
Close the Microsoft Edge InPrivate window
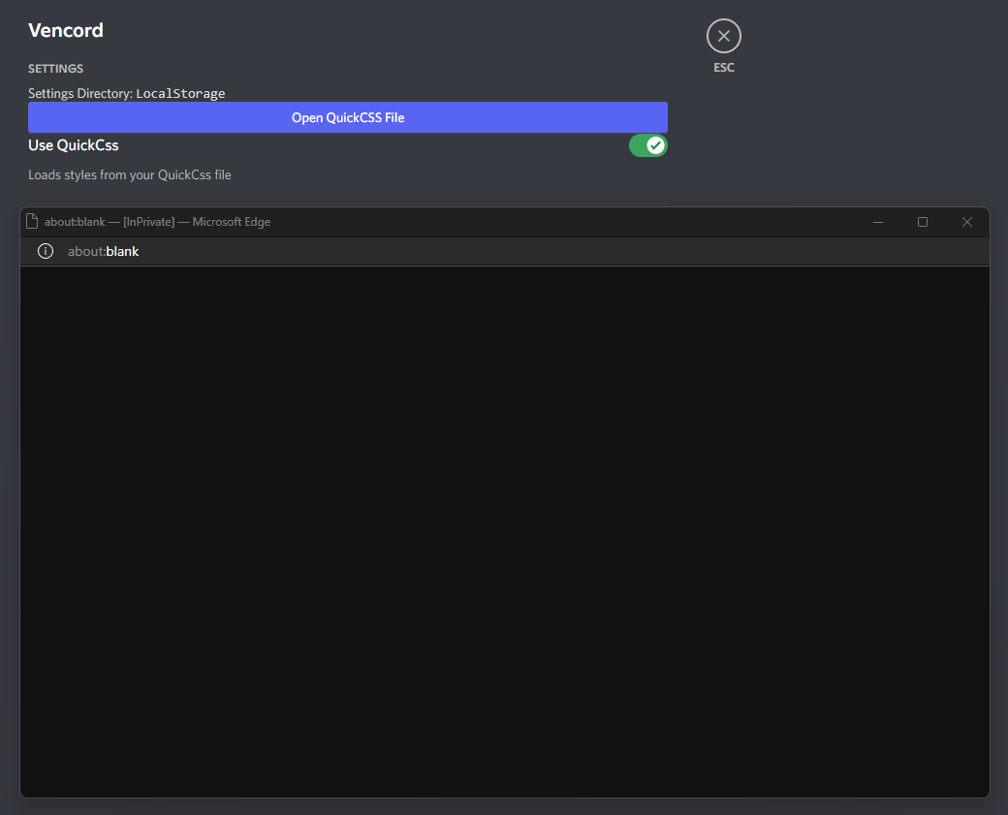pyautogui.click(x=967, y=222)
